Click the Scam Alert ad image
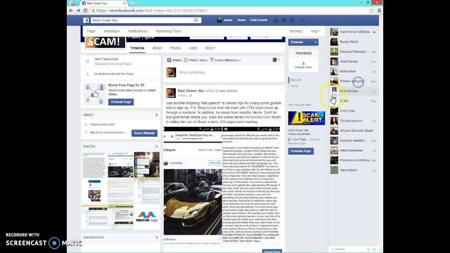The height and width of the screenshot is (253, 450). point(307,118)
